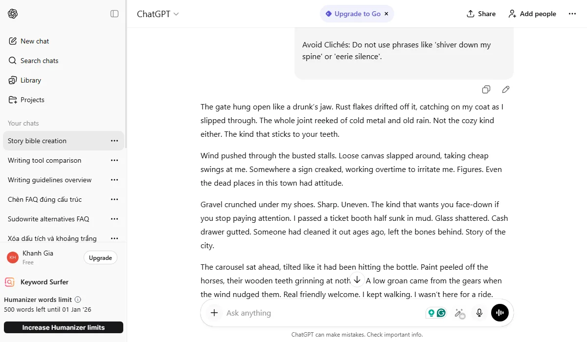Open options for Story bible creation chat

point(114,141)
